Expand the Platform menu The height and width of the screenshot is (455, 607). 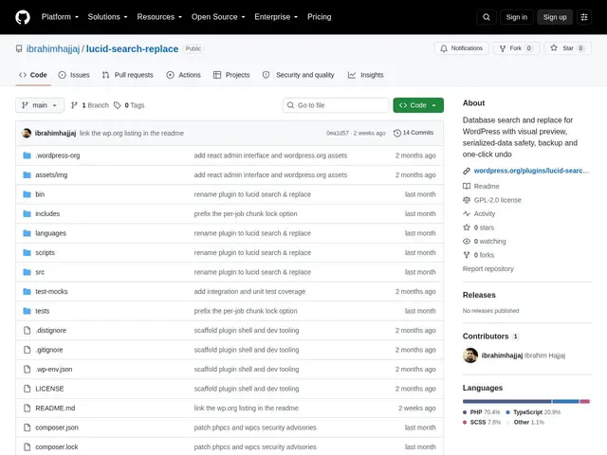click(x=60, y=17)
